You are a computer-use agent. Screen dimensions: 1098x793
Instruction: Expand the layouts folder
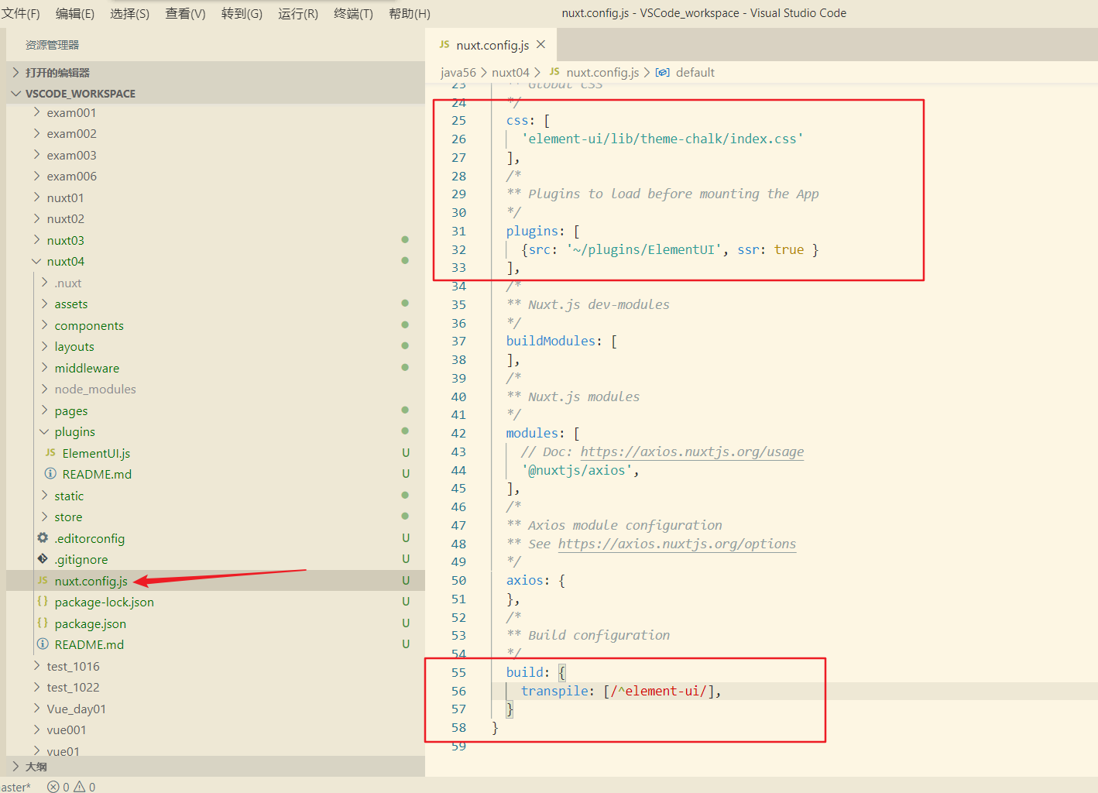(x=44, y=346)
